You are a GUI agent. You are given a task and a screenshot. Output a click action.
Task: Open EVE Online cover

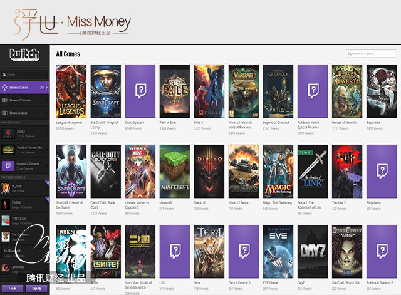278,252
